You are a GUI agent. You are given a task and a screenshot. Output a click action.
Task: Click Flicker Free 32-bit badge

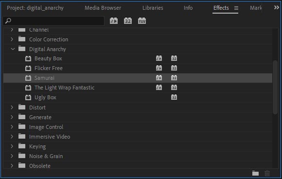[174, 68]
